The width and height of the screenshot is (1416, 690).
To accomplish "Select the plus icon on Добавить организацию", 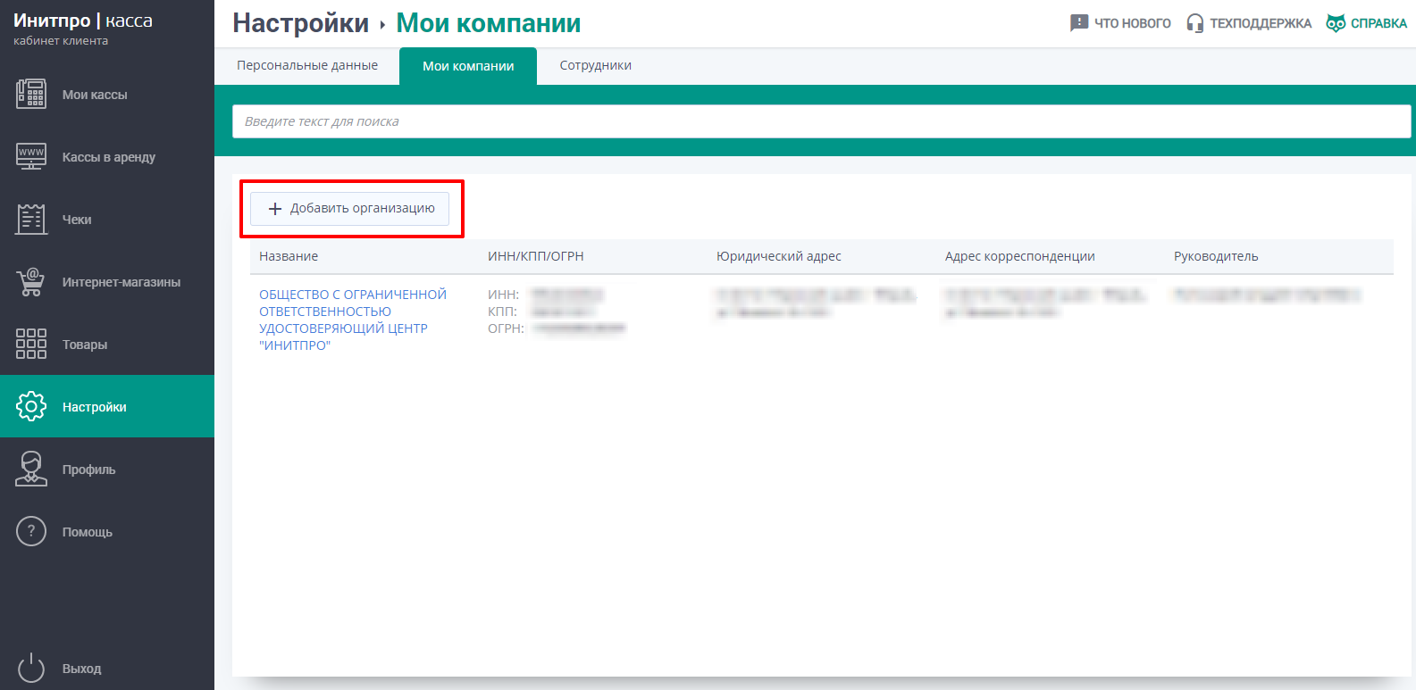I will click(275, 209).
